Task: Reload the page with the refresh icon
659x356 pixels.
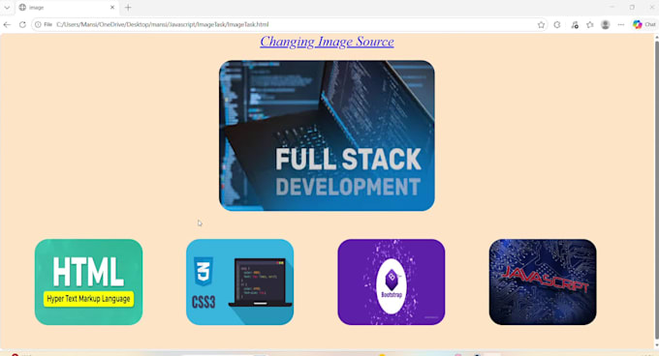Action: [x=22, y=25]
